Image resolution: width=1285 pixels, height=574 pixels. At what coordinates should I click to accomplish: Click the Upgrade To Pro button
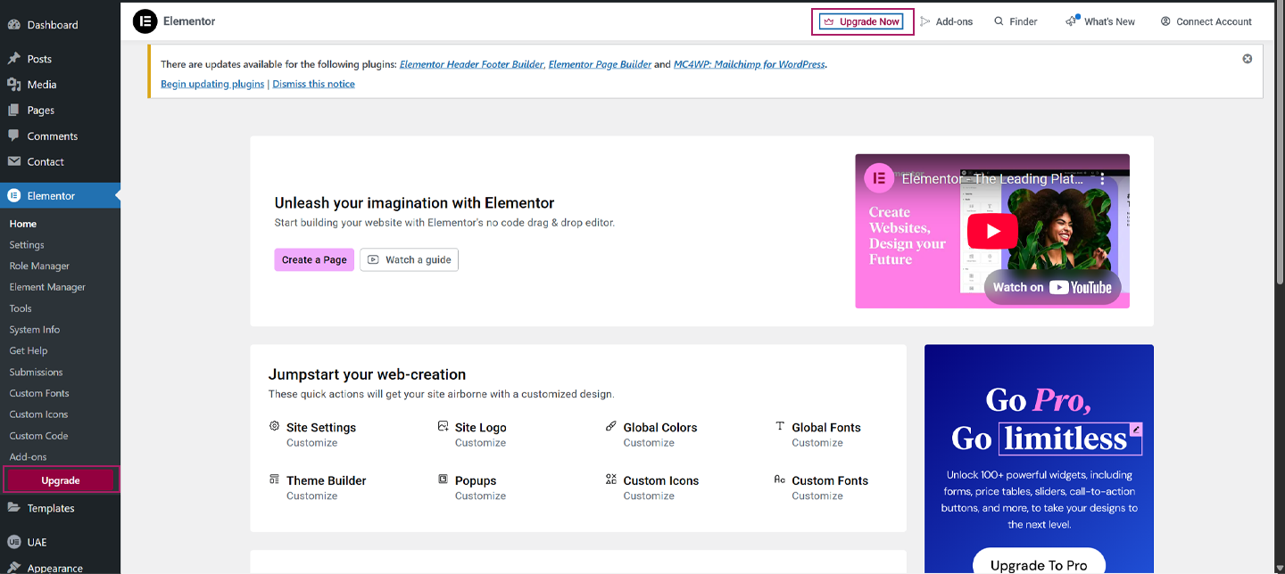(1039, 563)
